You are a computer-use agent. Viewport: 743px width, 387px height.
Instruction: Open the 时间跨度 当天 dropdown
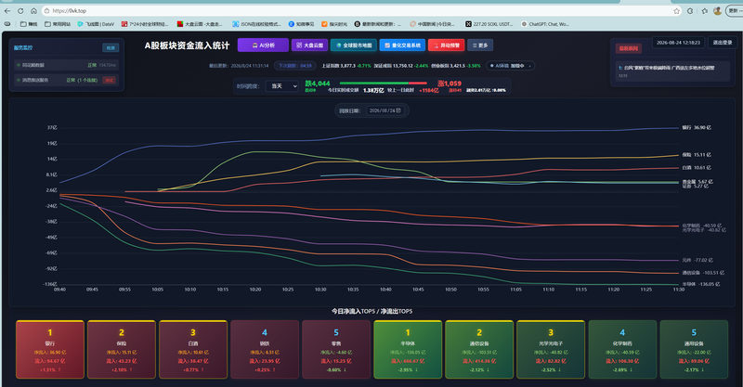(x=282, y=85)
